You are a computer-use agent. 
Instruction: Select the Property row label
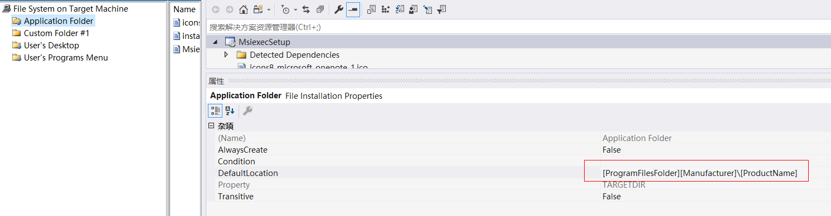click(234, 185)
